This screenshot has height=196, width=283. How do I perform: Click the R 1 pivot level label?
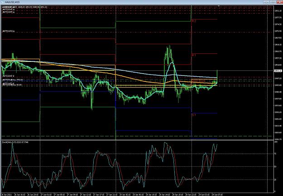(x=194, y=55)
